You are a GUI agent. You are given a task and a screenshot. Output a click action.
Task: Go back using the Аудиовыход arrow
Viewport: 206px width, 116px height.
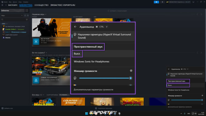tap(75, 27)
